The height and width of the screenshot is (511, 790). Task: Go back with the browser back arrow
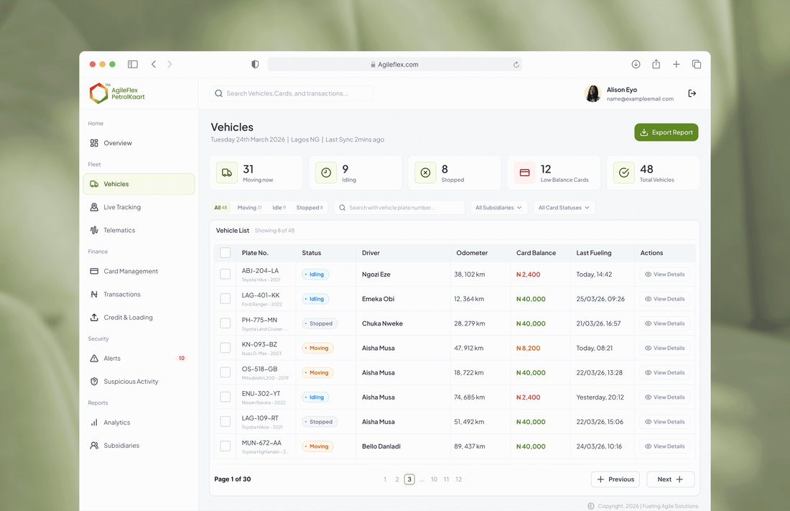coord(154,64)
